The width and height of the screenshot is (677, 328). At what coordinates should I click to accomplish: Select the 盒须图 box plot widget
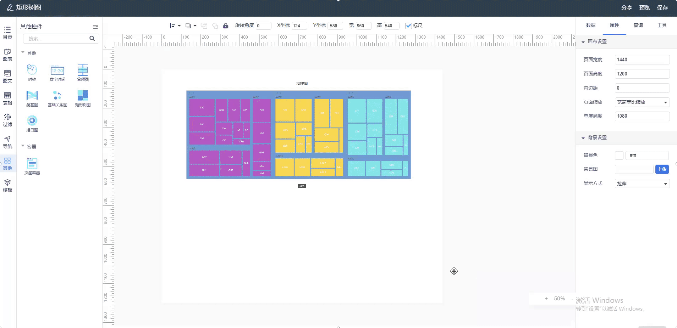pyautogui.click(x=83, y=73)
